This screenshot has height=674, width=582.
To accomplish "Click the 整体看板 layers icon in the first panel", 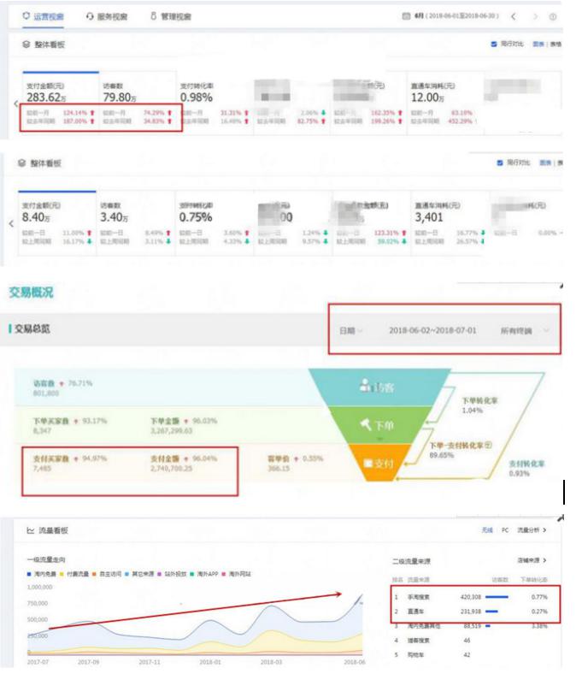I will click(26, 44).
